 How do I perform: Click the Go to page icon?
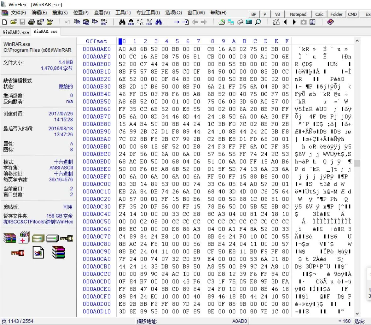point(186,22)
